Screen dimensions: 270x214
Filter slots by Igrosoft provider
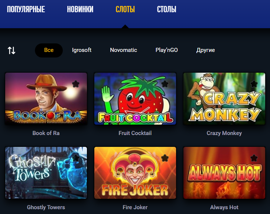coord(82,50)
